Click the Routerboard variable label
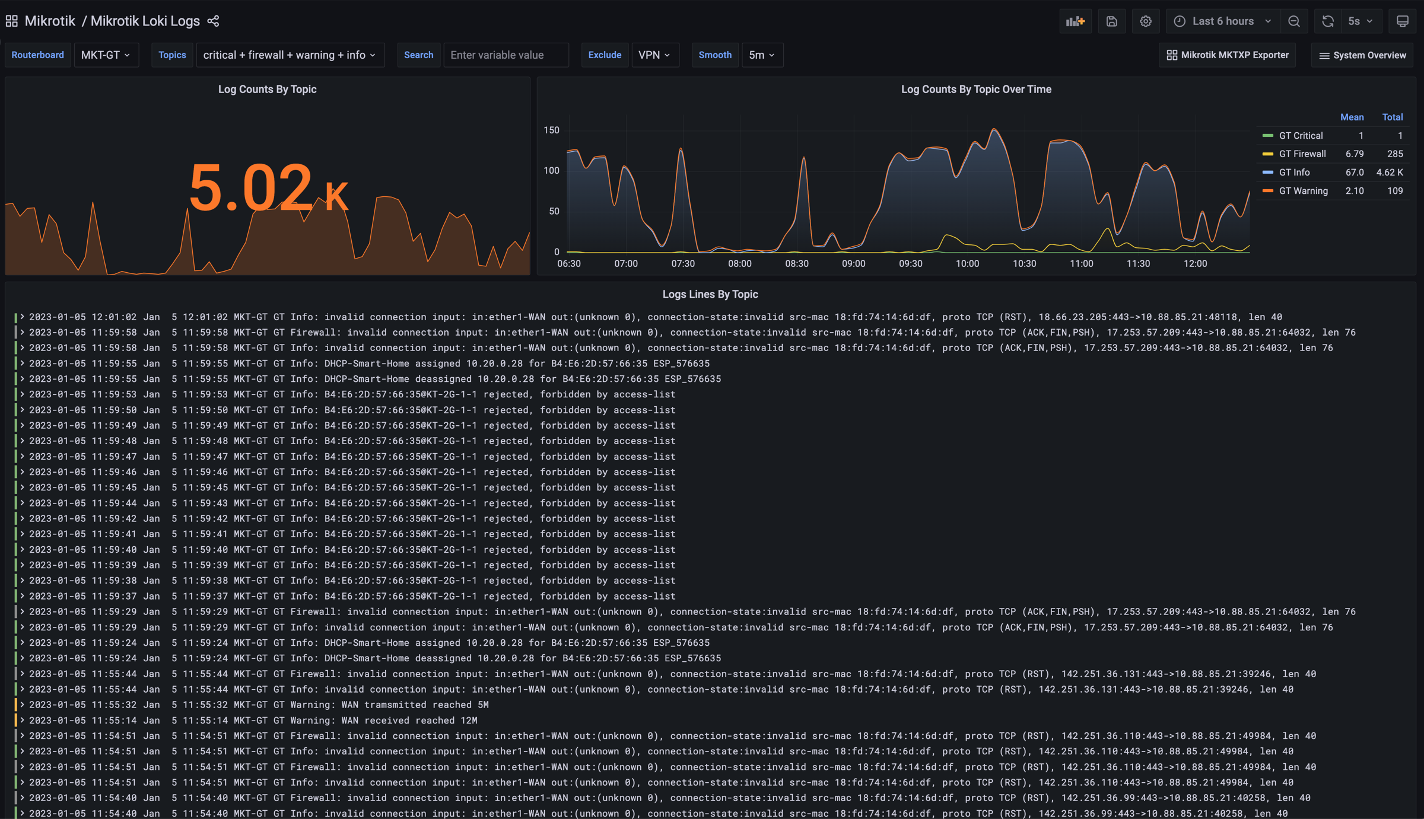 (37, 55)
